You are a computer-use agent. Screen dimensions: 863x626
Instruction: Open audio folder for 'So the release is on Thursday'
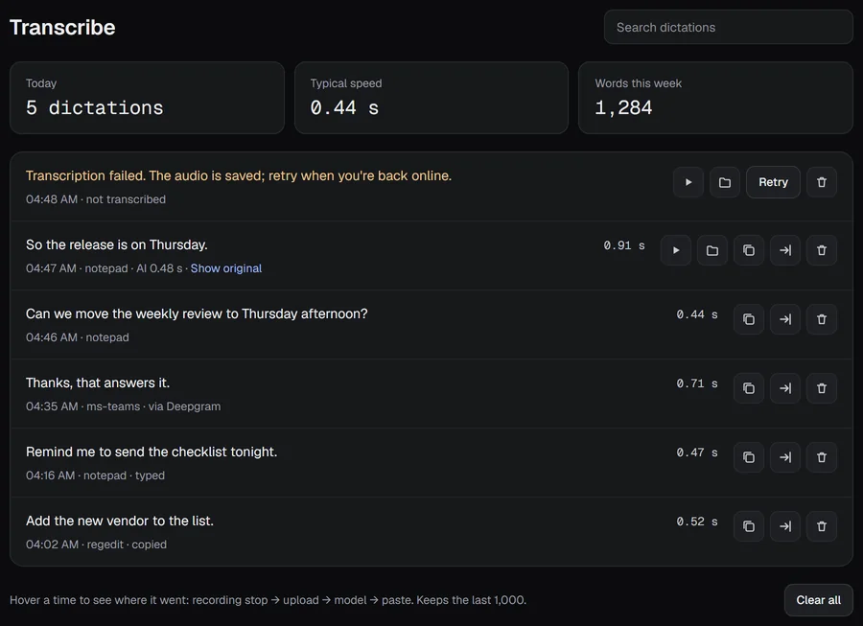click(712, 250)
